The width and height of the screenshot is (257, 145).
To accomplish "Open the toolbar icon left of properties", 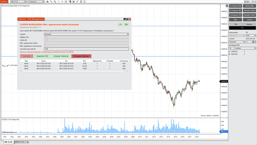I will point(81,2).
